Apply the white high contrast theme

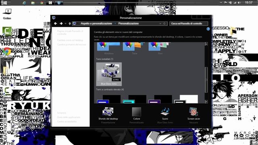(x=186, y=99)
